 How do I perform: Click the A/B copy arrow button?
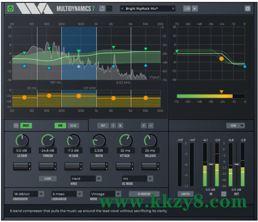coord(195,9)
